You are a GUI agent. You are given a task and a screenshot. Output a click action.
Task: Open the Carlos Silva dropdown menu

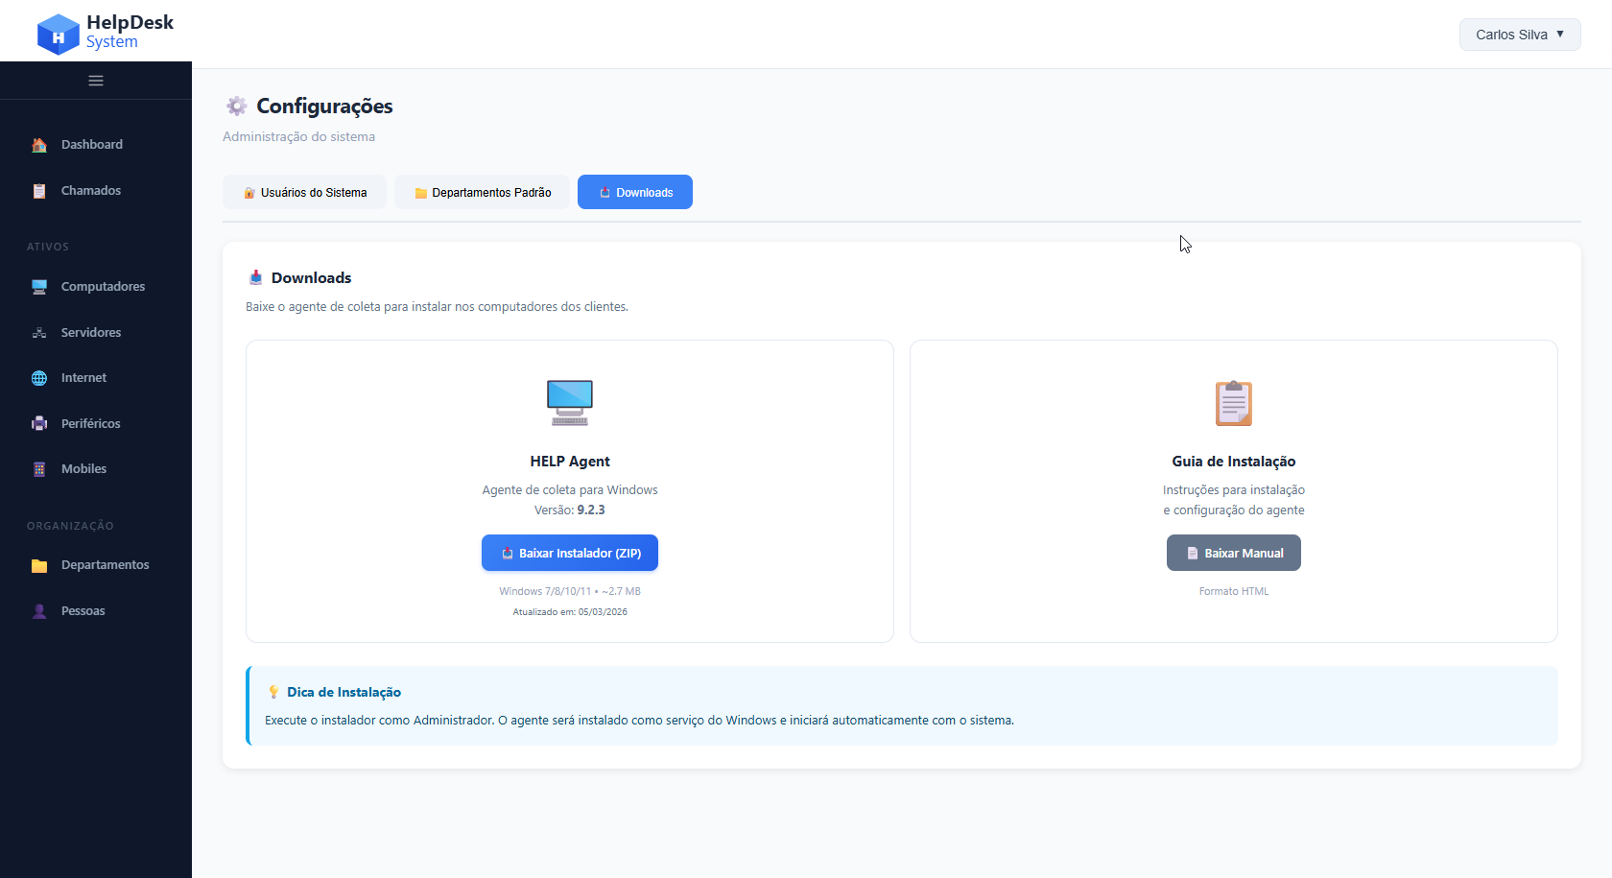tap(1519, 34)
